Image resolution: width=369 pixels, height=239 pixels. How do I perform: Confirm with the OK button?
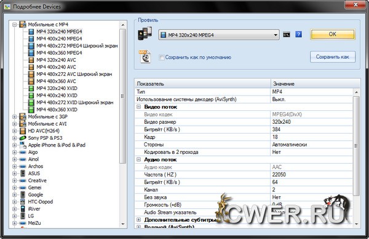point(333,34)
